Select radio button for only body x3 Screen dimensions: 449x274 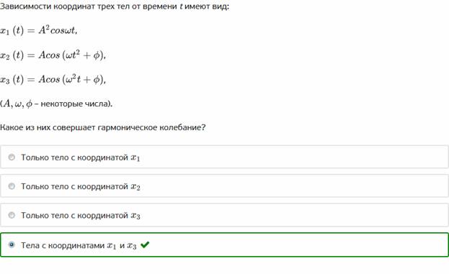coord(12,215)
